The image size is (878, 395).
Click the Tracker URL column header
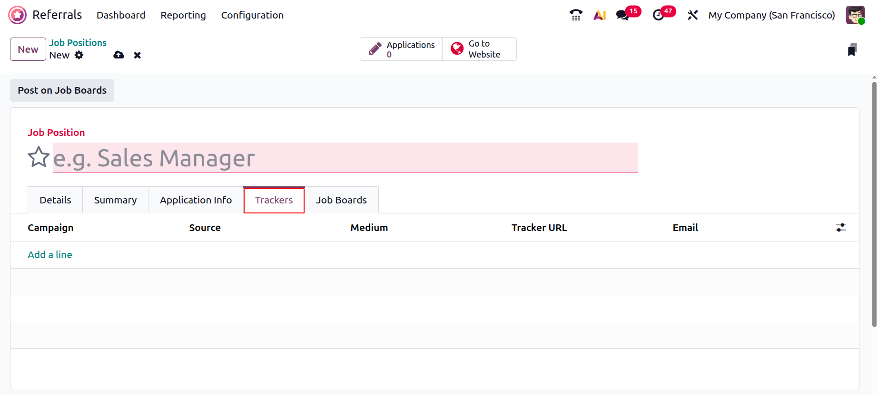tap(539, 228)
